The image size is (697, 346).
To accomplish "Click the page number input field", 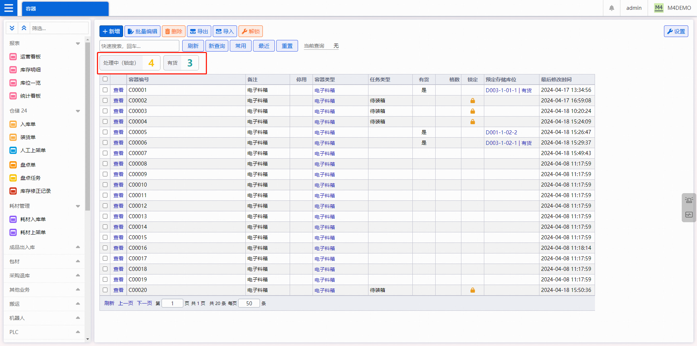I will coord(172,303).
